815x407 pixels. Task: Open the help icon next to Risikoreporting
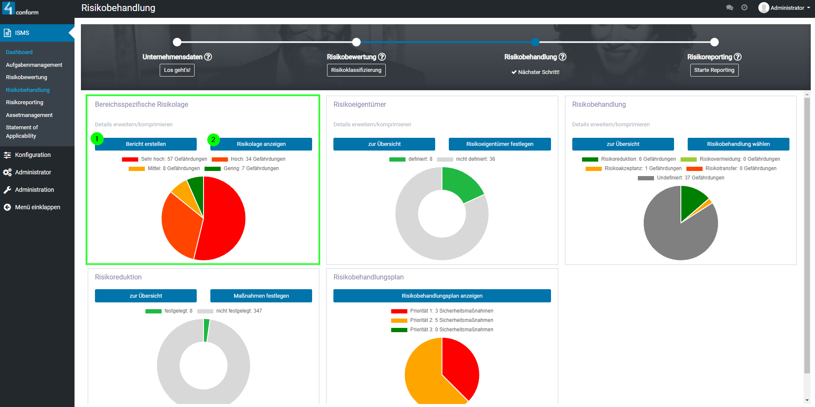point(738,57)
